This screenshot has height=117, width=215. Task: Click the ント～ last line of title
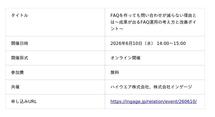pos(117,29)
